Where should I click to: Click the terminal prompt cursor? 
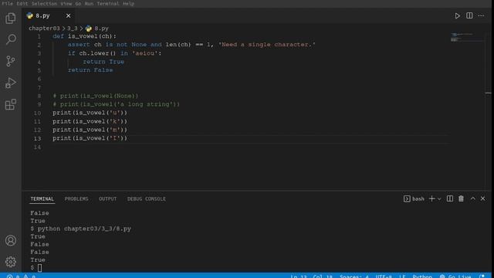[x=39, y=268]
